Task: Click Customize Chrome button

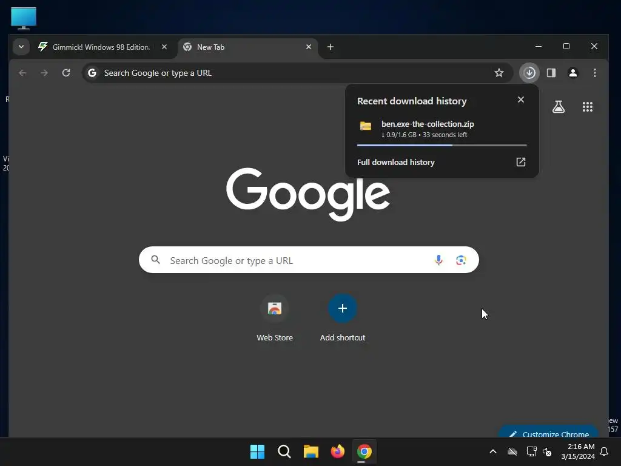Action: [x=548, y=432]
